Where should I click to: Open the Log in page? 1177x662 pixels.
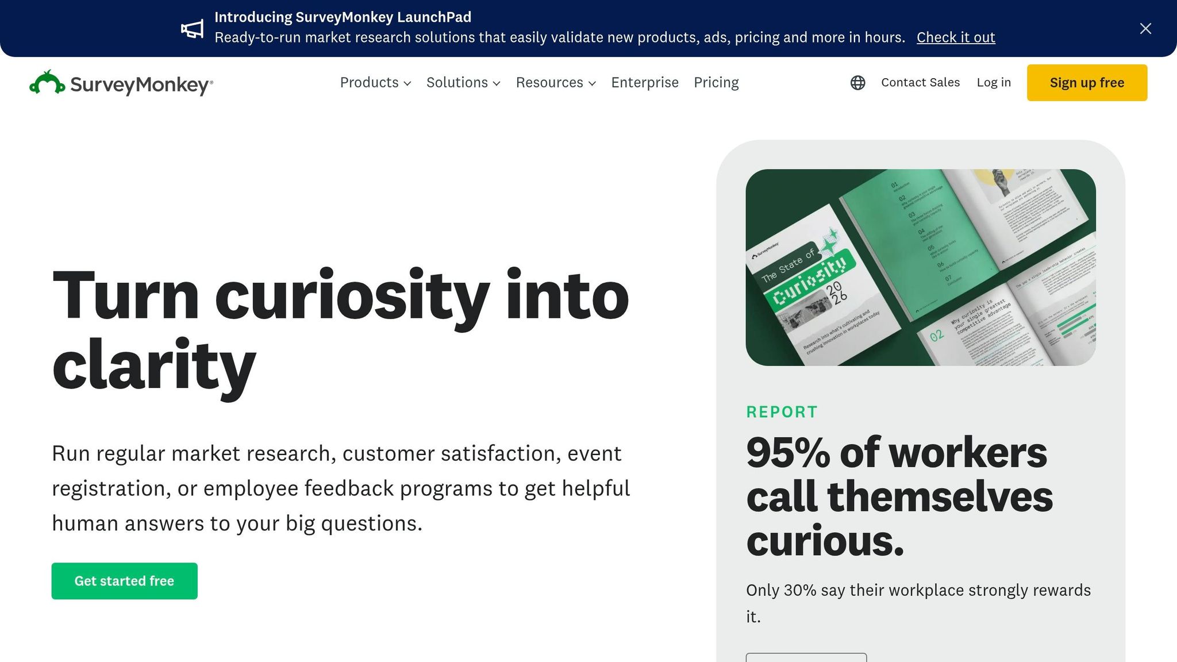pos(994,83)
